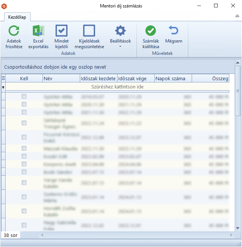
Task: Click the Adatok frissítése refresh icon
Action: click(14, 31)
